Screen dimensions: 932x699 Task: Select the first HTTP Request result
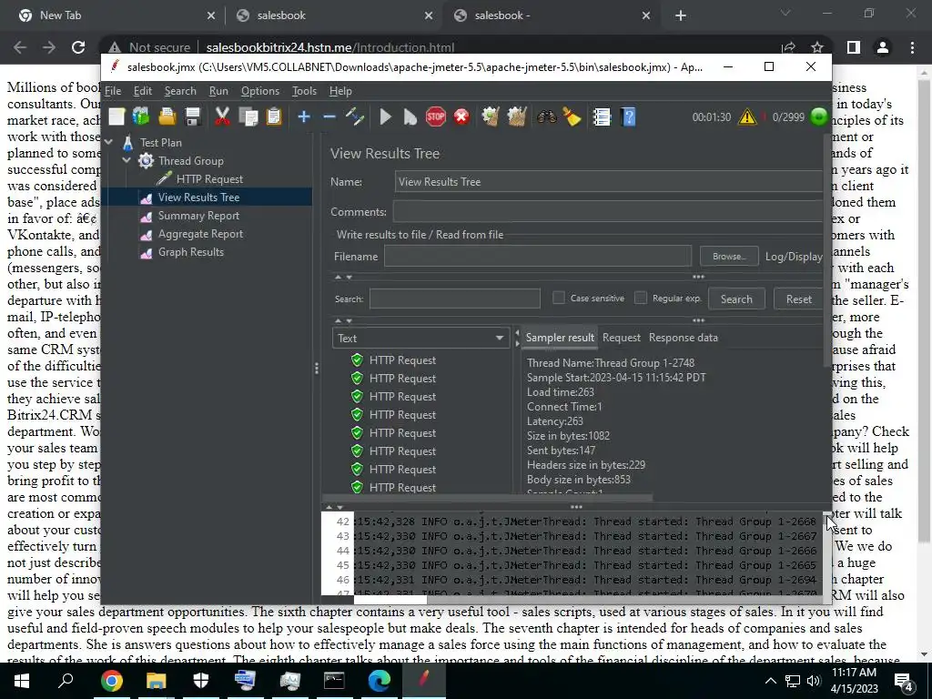(402, 360)
